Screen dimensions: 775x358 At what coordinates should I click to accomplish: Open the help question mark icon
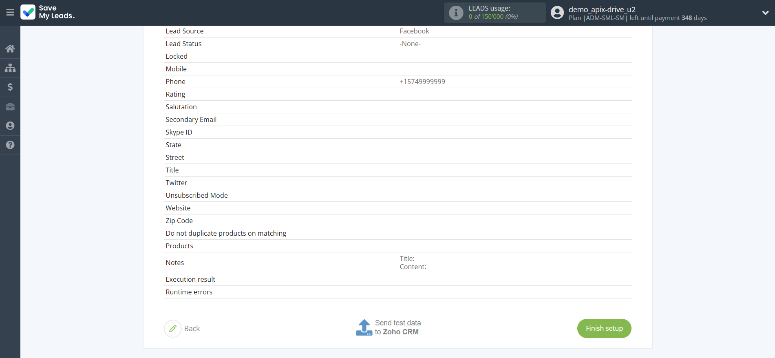pyautogui.click(x=10, y=145)
